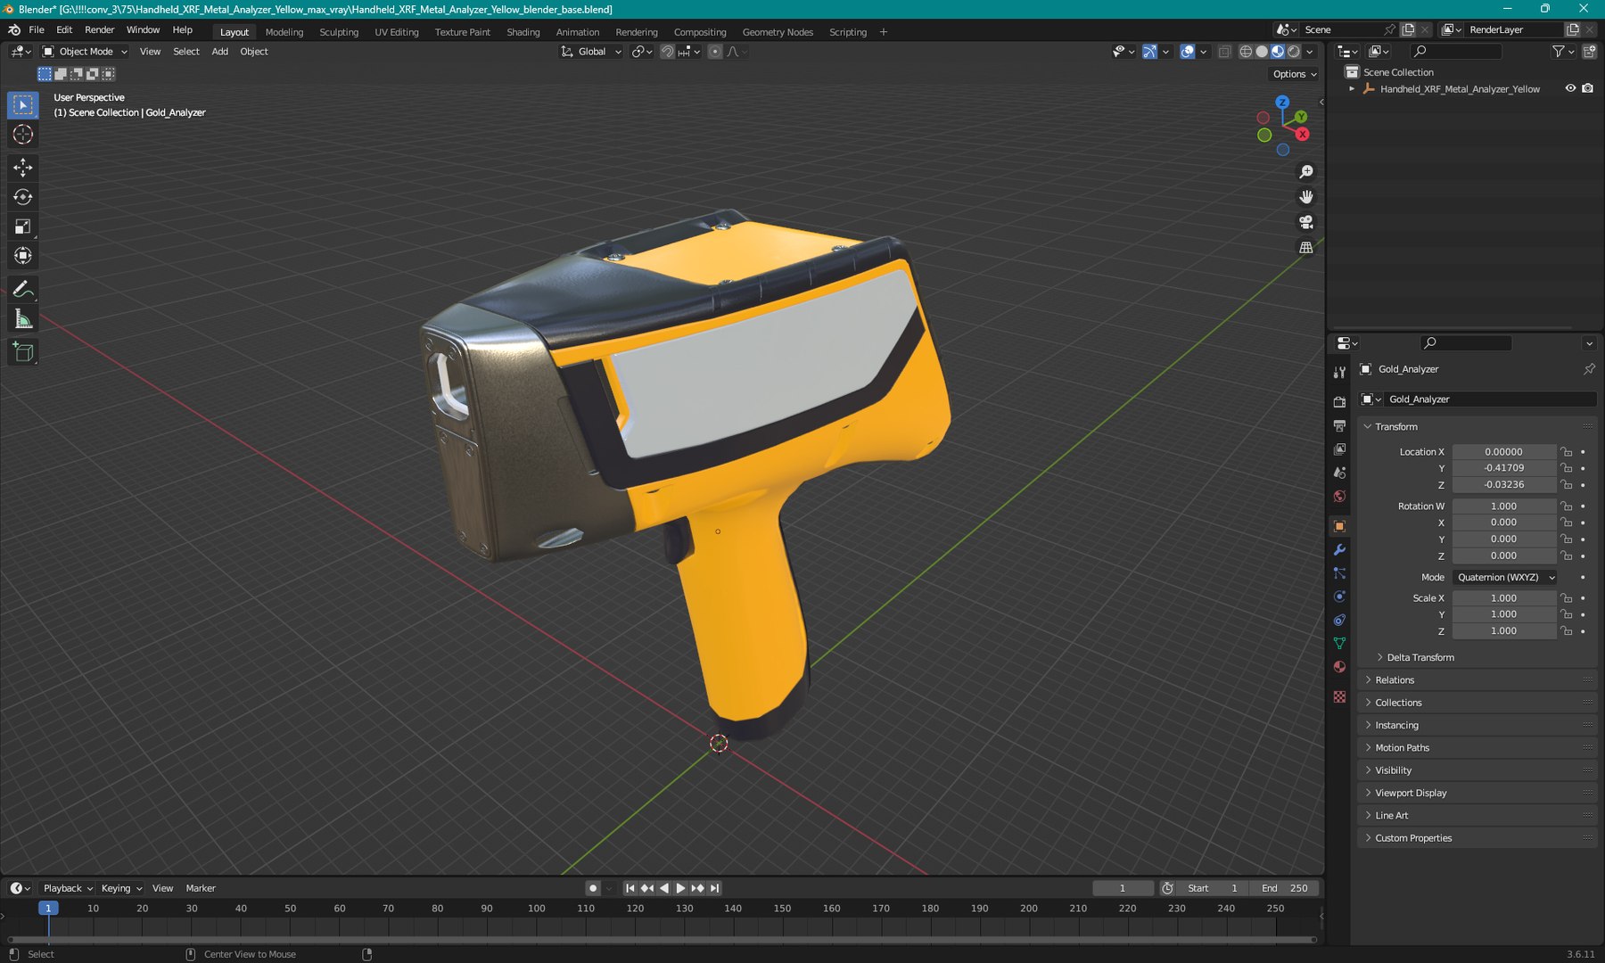Viewport: 1605px width, 963px height.
Task: Open the Object Mode dropdown
Action: [86, 52]
